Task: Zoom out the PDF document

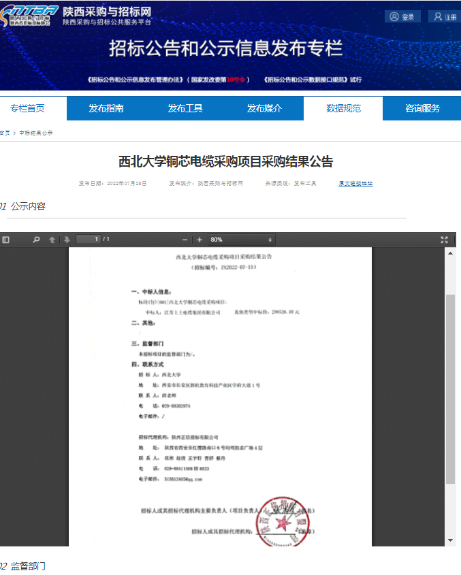Action: click(x=185, y=240)
